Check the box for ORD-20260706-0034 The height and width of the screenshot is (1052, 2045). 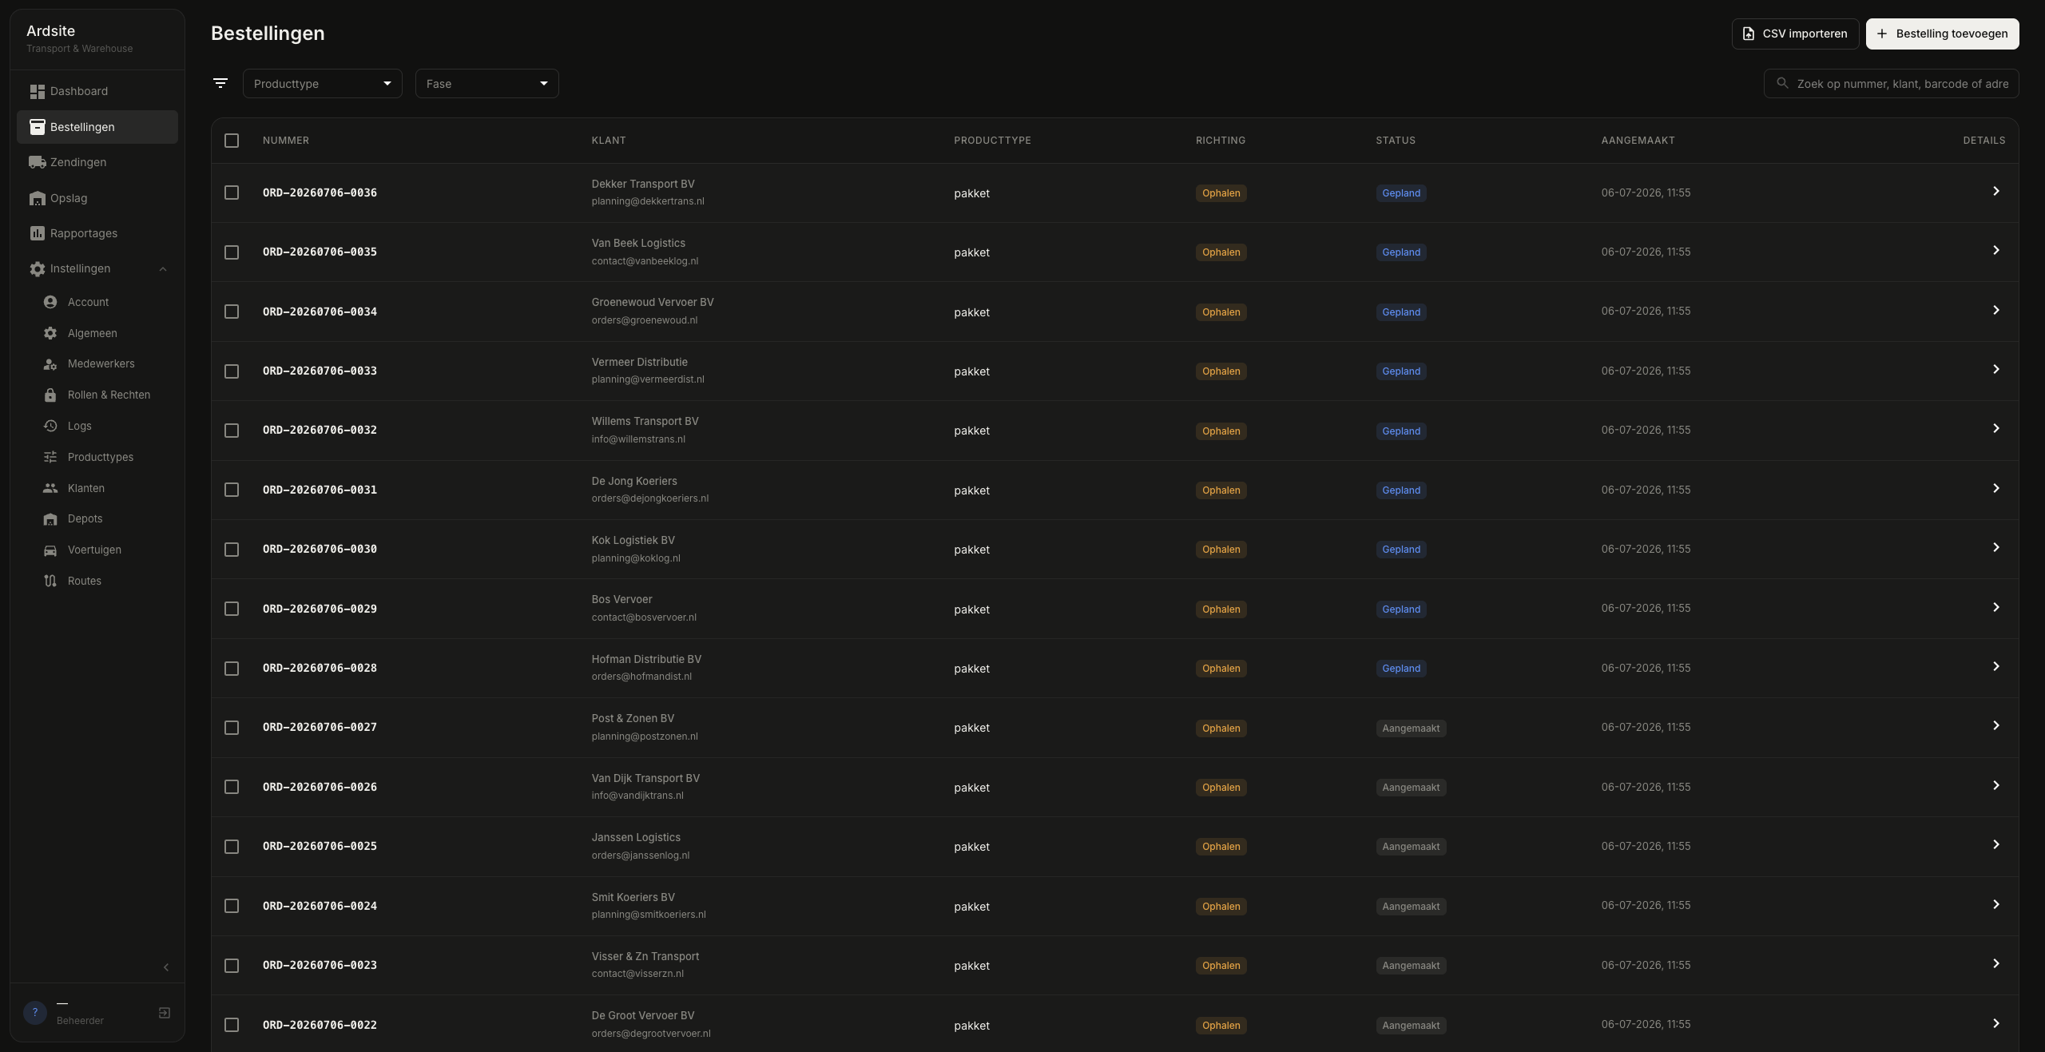[x=232, y=312]
